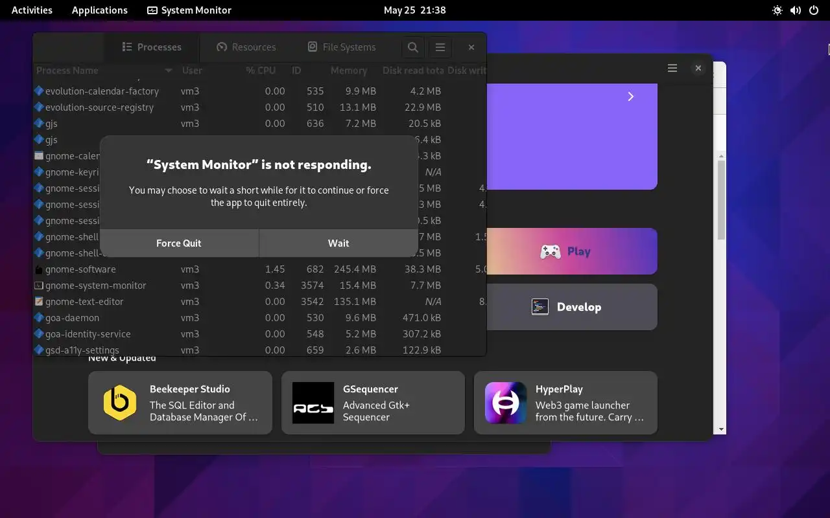Click gnome-text-editor process icon

(39, 302)
